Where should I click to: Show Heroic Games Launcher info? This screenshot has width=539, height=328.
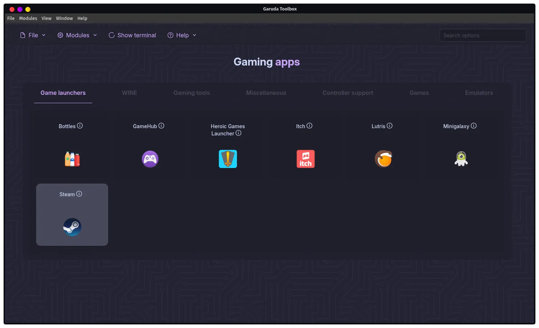coord(238,133)
